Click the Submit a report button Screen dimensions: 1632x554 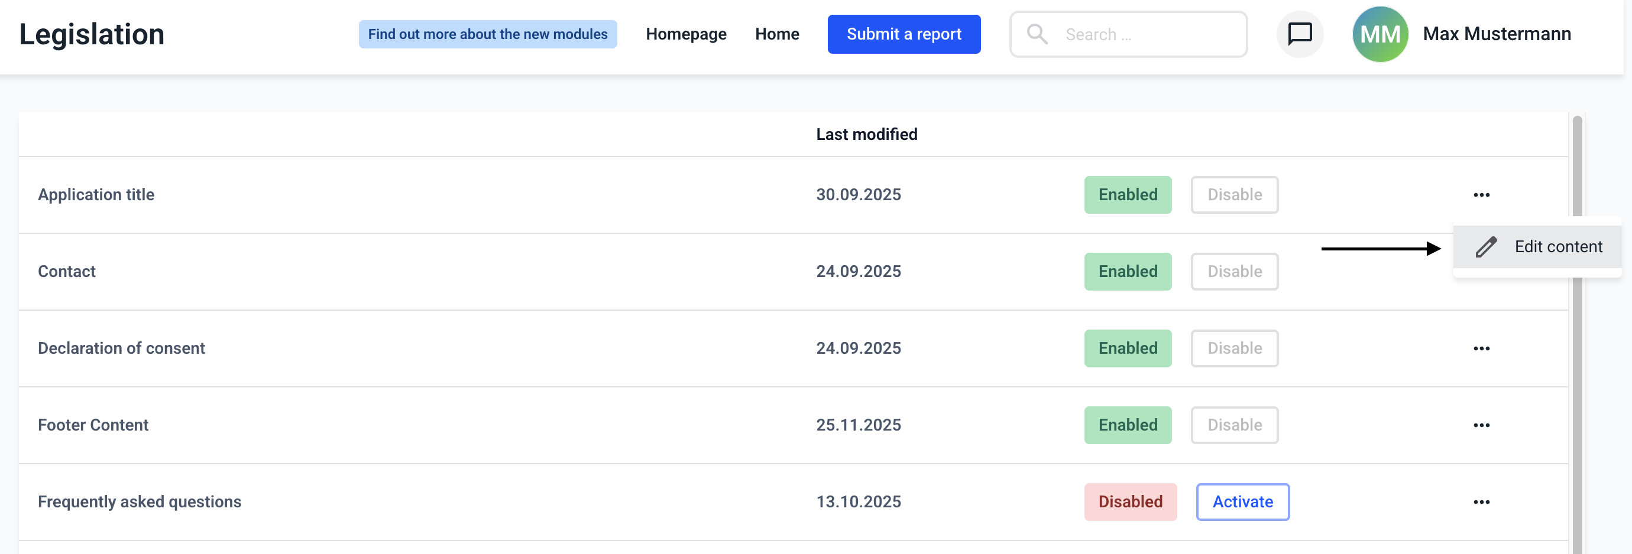tap(904, 34)
